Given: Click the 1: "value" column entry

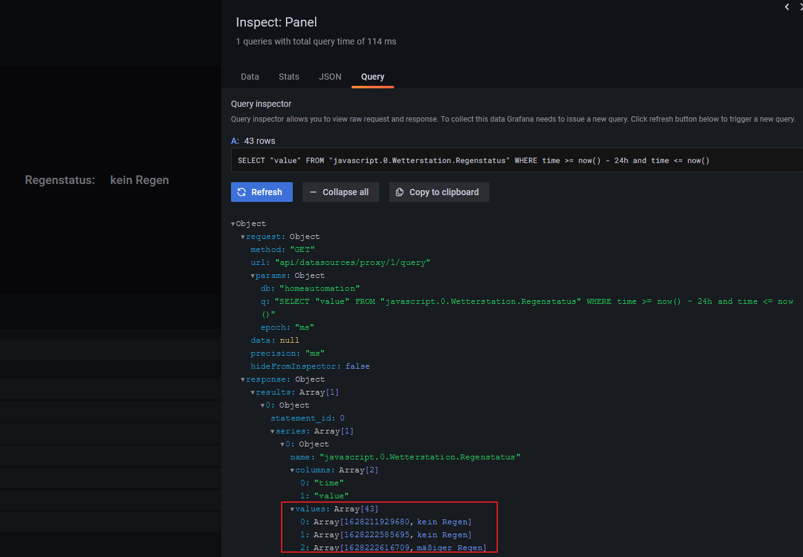Looking at the screenshot, I should click(x=325, y=496).
